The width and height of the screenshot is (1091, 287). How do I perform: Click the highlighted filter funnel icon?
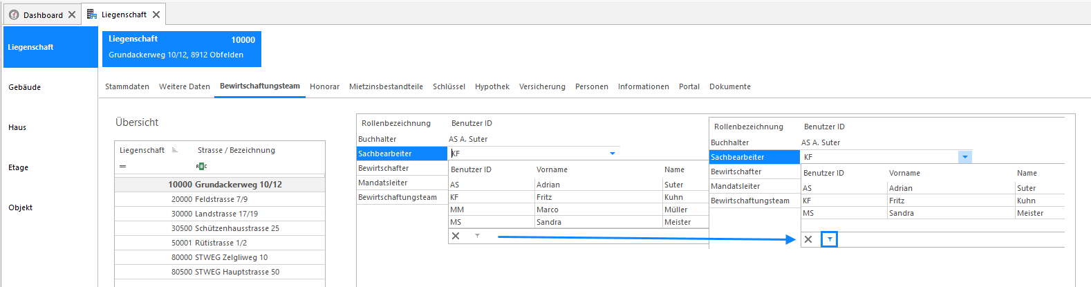[829, 239]
